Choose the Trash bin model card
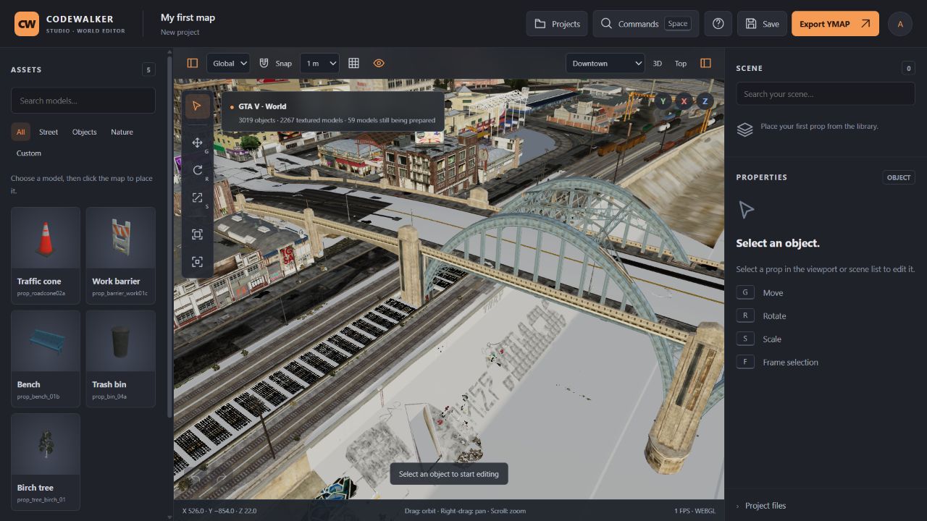The image size is (927, 521). (x=120, y=359)
